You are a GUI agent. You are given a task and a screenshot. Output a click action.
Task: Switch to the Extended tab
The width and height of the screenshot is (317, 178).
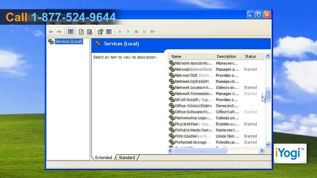[x=104, y=158]
